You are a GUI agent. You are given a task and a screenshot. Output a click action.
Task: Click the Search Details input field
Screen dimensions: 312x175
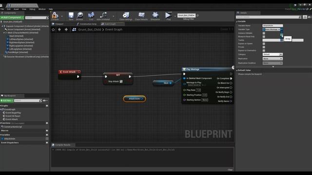click(x=269, y=17)
